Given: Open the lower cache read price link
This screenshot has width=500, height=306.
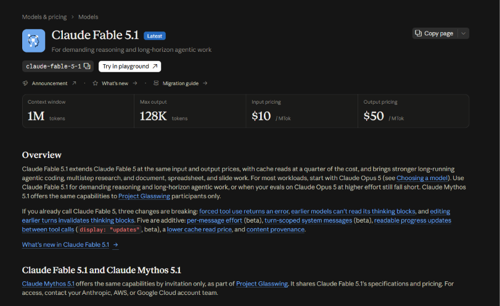Looking at the screenshot, I should tap(199, 229).
